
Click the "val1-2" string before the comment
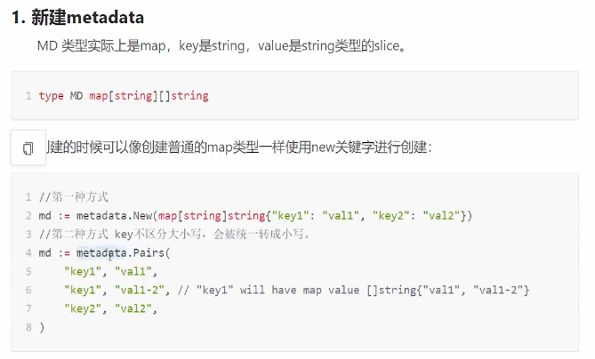(140, 290)
